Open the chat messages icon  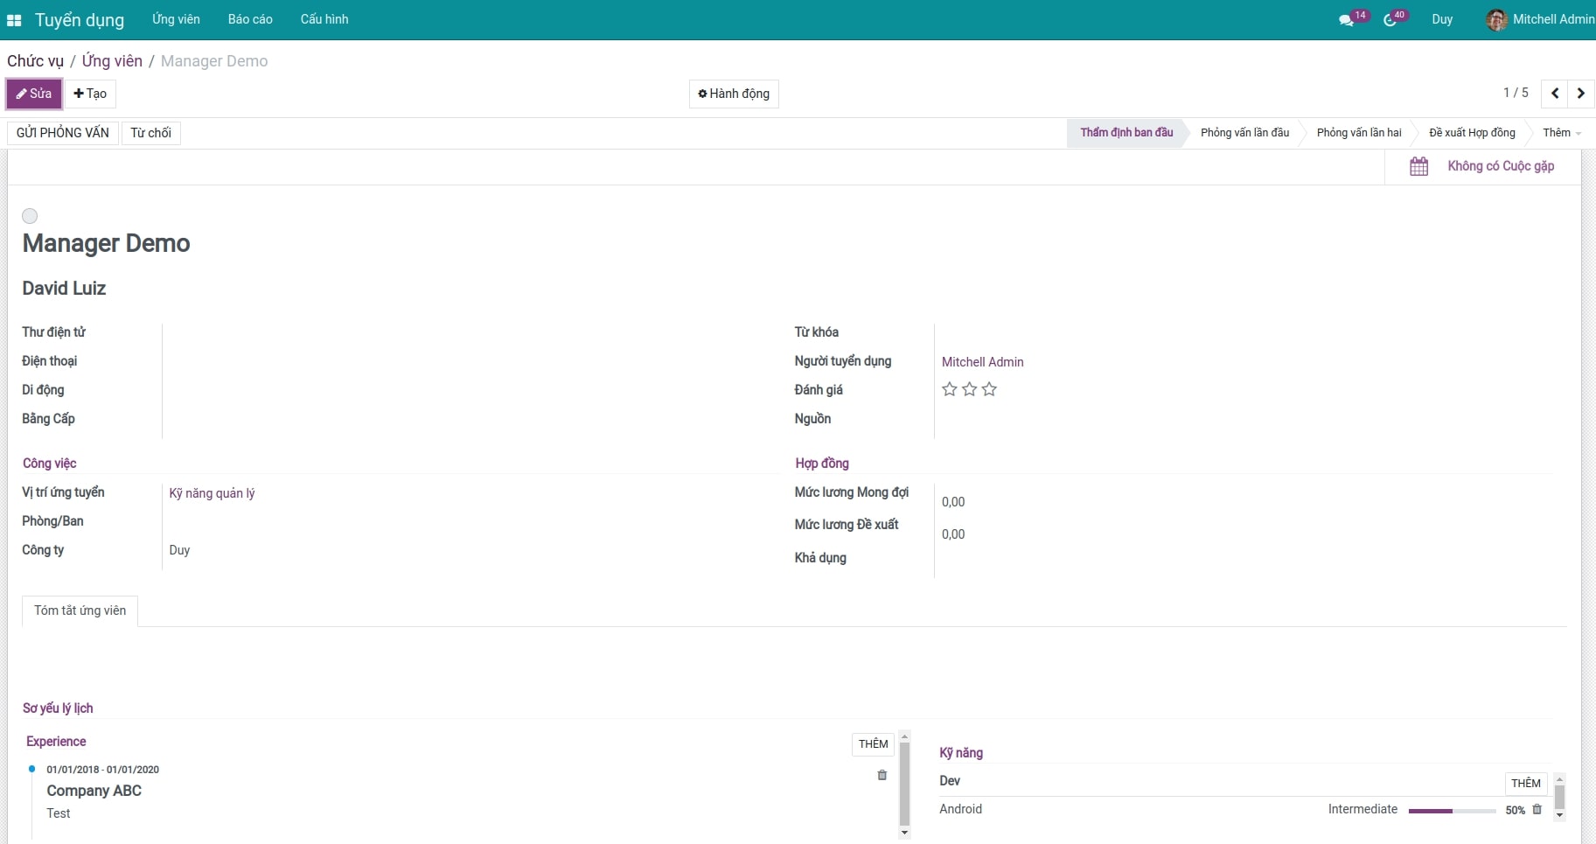[x=1346, y=20]
